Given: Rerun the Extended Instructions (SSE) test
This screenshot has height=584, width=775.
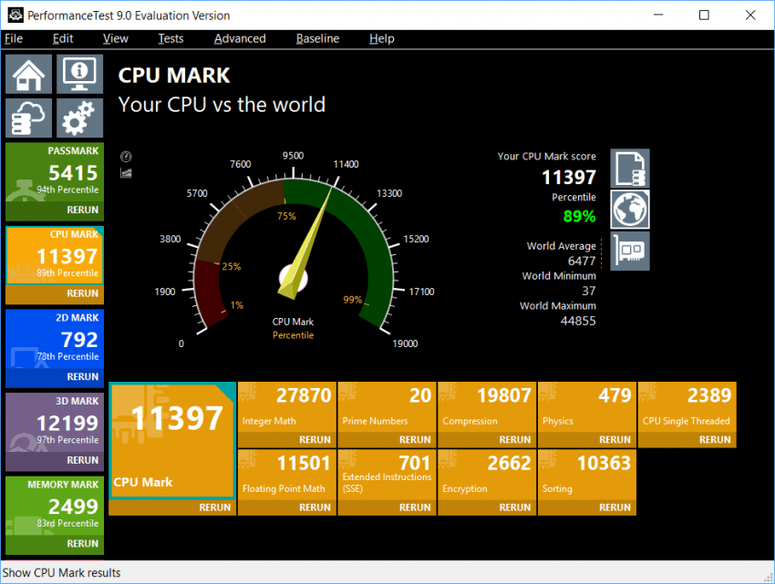Looking at the screenshot, I should coord(387,507).
